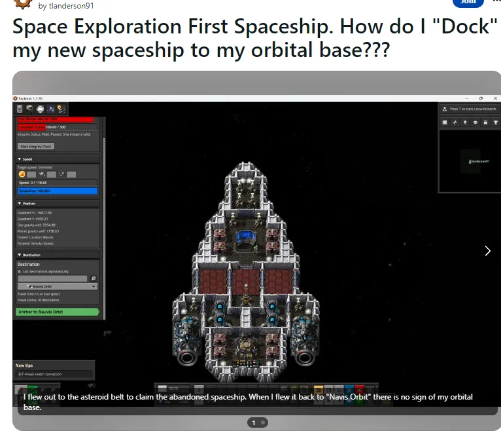Open the Nauvis Orbit destination dropdown
Image resolution: width=501 pixels, height=431 pixels.
[58, 286]
